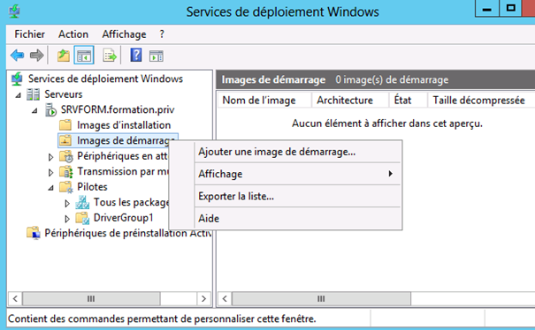Image resolution: width=535 pixels, height=330 pixels.
Task: Click the results pane horizontal scrollbar thumb
Action: click(x=321, y=298)
